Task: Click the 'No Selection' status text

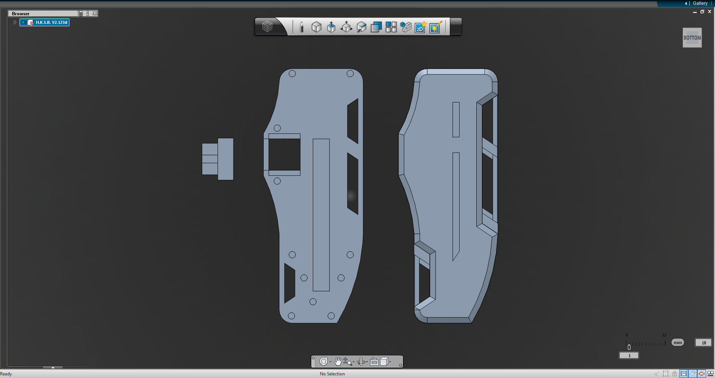Action: (x=332, y=374)
